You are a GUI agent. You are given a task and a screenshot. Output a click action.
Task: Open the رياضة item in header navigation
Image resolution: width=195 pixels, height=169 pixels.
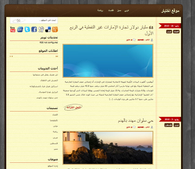pyautogui.click(x=100, y=10)
